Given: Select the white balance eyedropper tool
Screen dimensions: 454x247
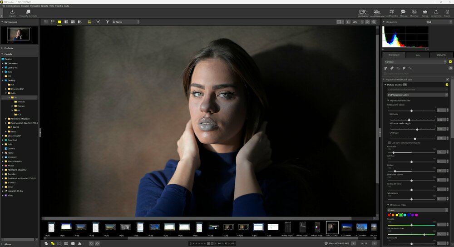Looking at the screenshot, I should point(385,68).
